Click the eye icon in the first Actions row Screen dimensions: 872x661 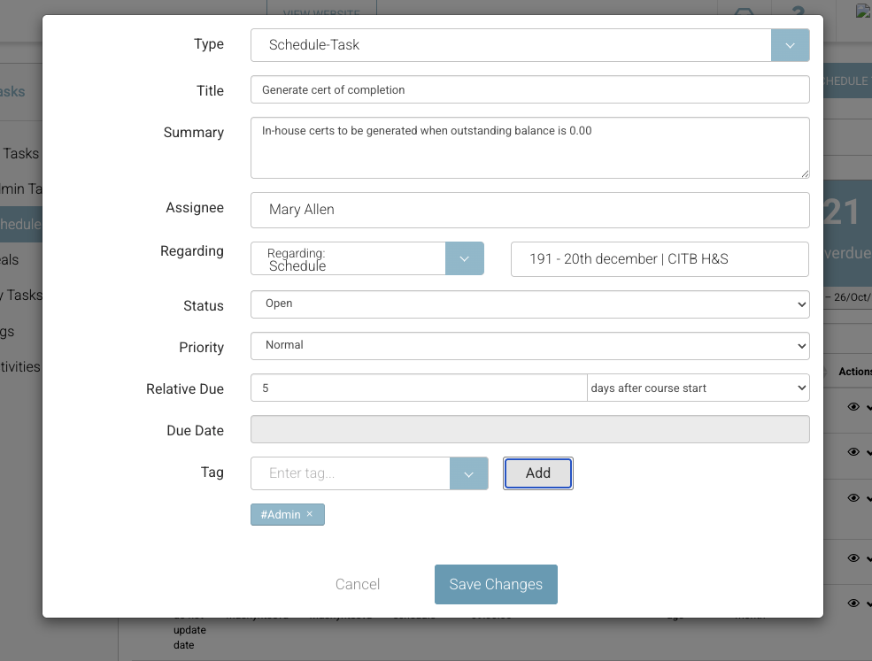click(853, 407)
